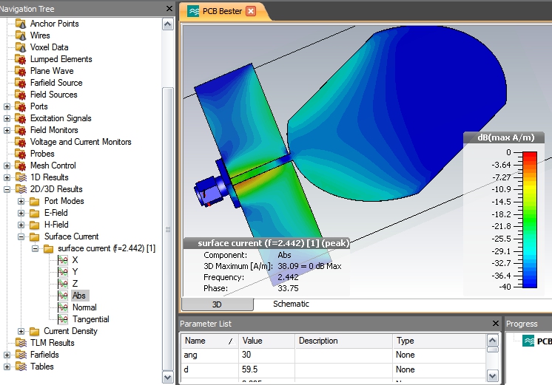Click the Abs result plot icon

click(x=63, y=296)
